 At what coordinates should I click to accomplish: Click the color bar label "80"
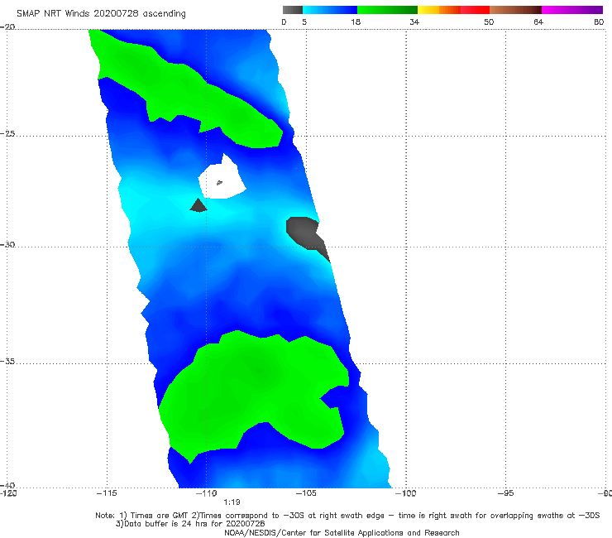[599, 22]
